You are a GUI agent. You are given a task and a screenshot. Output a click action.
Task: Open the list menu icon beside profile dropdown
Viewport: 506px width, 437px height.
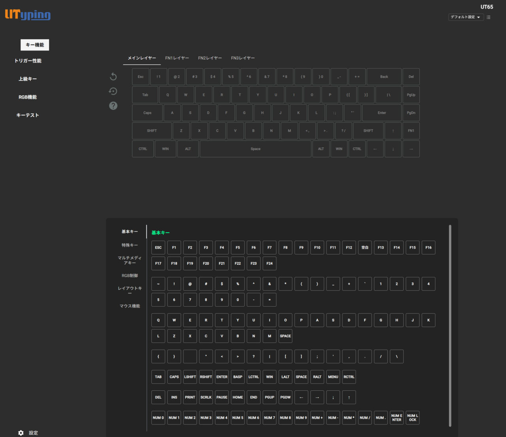pos(489,17)
